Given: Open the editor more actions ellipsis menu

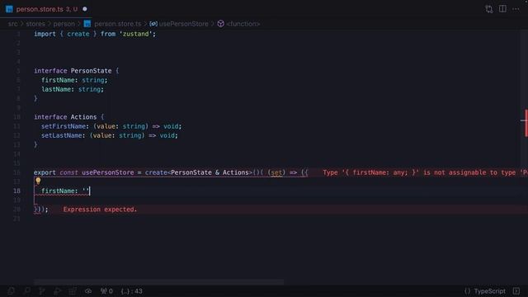Looking at the screenshot, I should tap(516, 9).
